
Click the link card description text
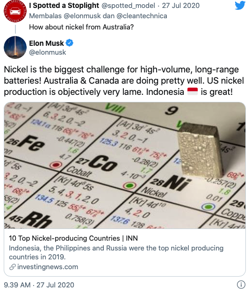[116, 252]
